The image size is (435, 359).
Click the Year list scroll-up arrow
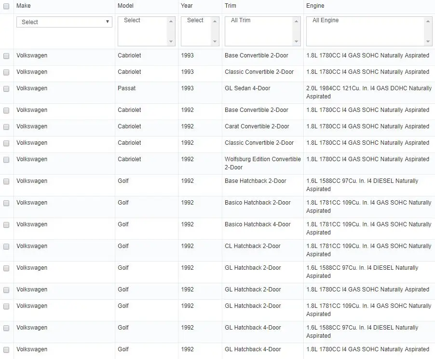coord(215,21)
